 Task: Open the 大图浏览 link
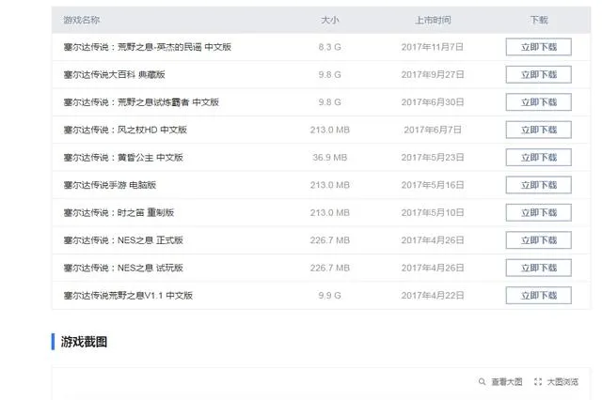562,381
